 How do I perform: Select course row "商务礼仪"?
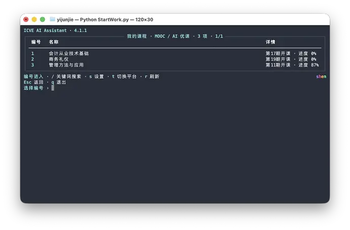175,59
